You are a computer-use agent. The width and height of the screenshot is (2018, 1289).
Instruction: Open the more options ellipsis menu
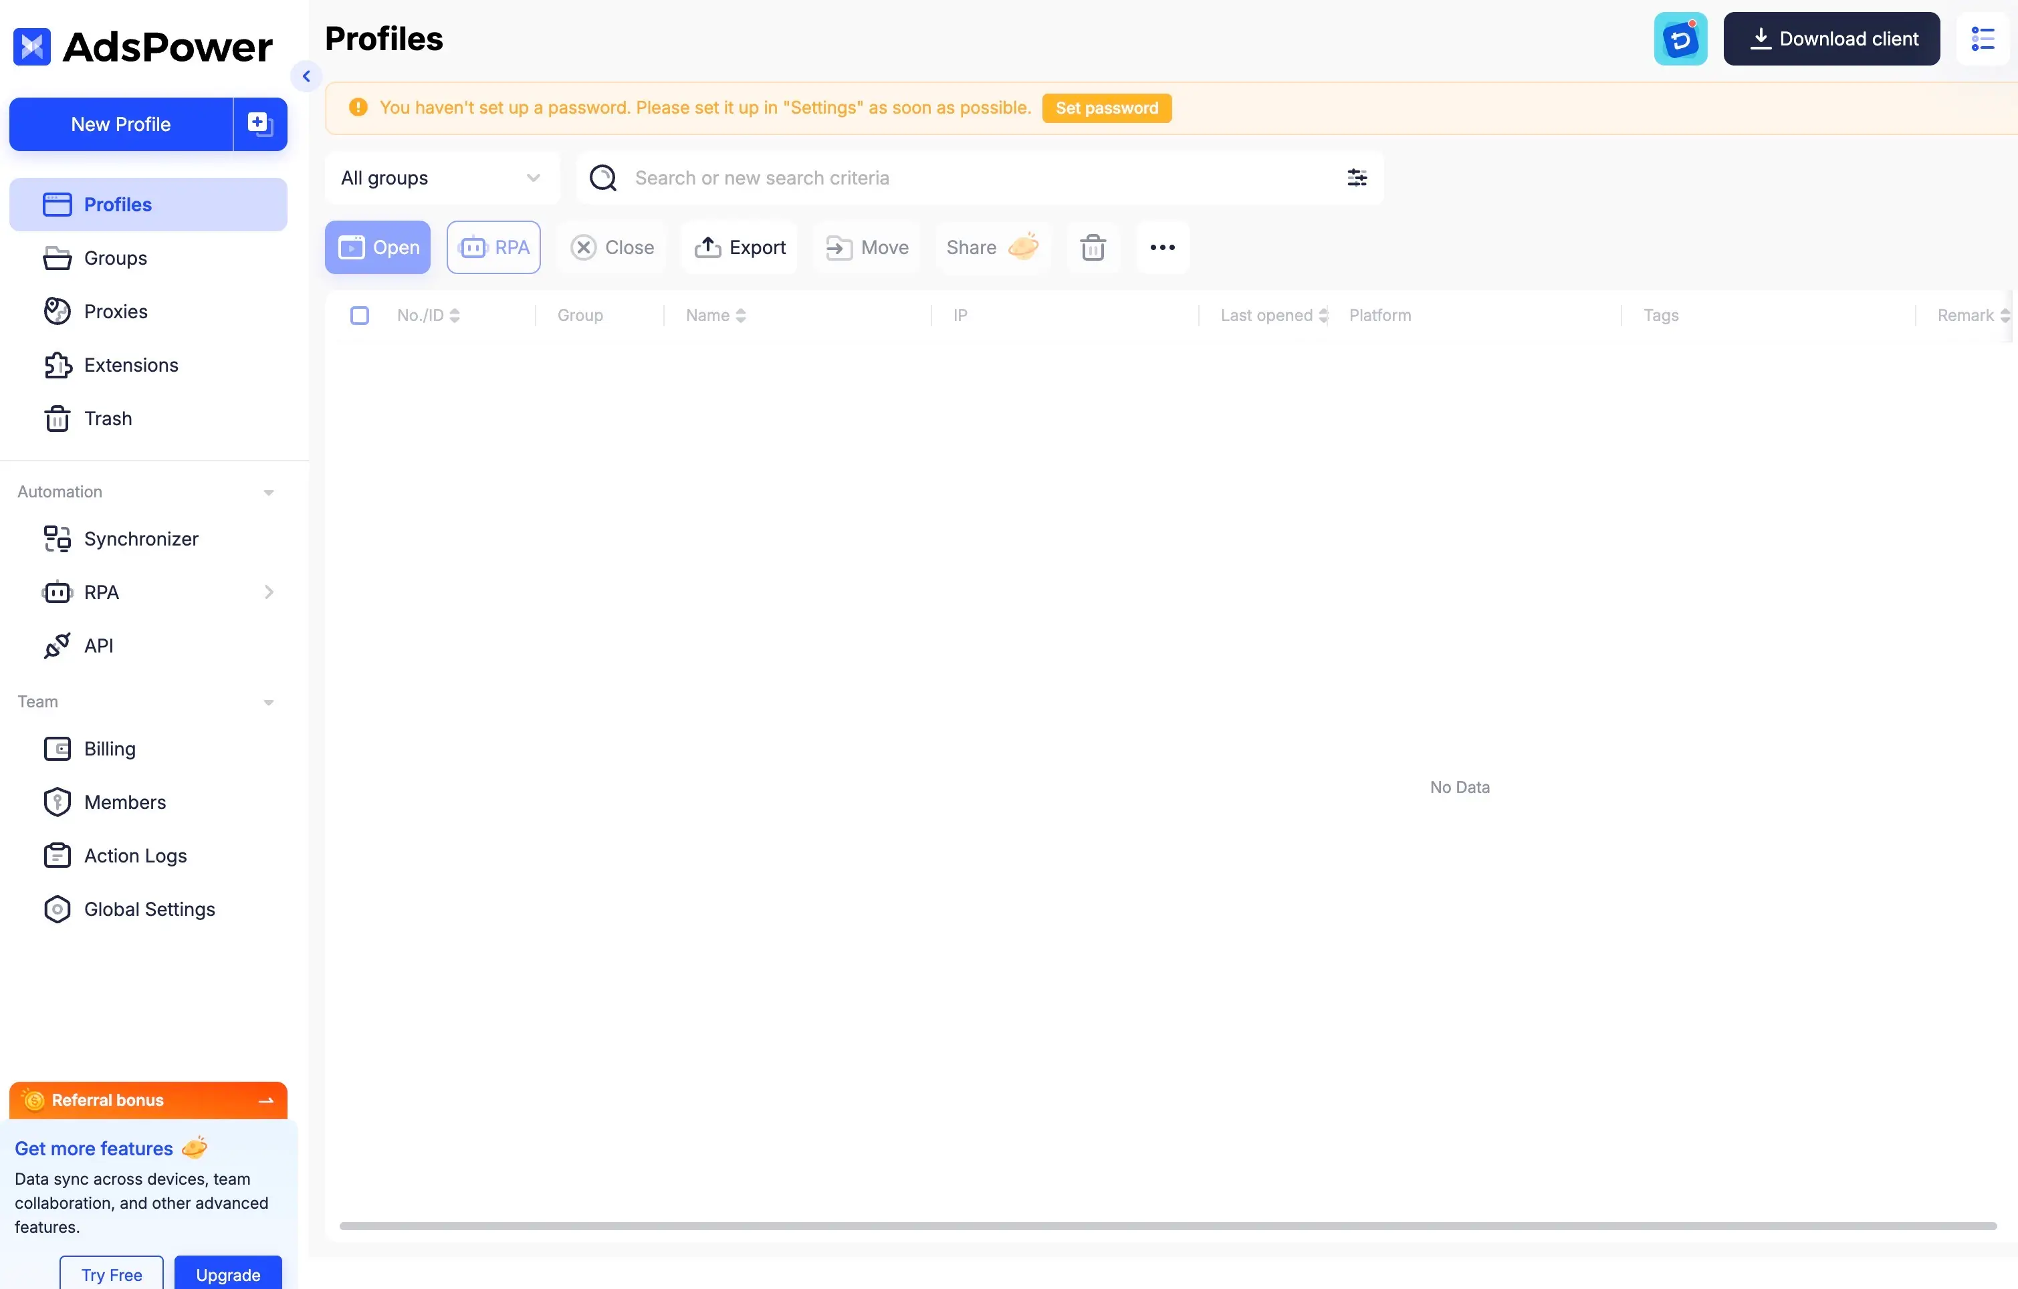tap(1162, 247)
